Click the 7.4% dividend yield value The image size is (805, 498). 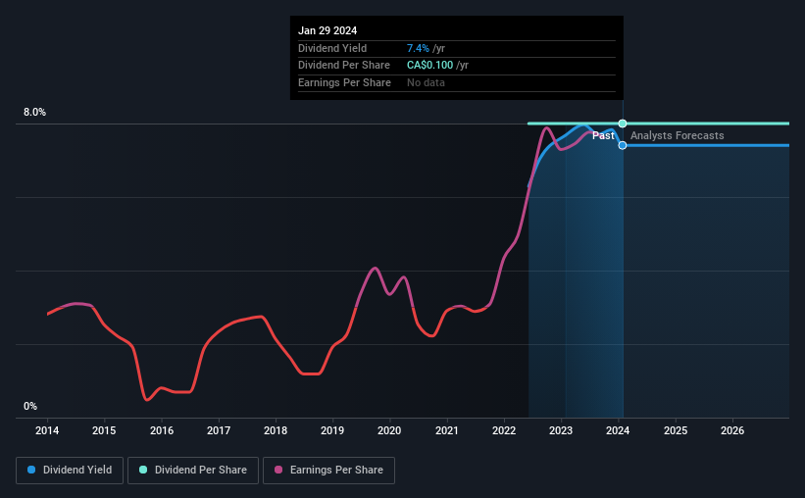pyautogui.click(x=418, y=48)
